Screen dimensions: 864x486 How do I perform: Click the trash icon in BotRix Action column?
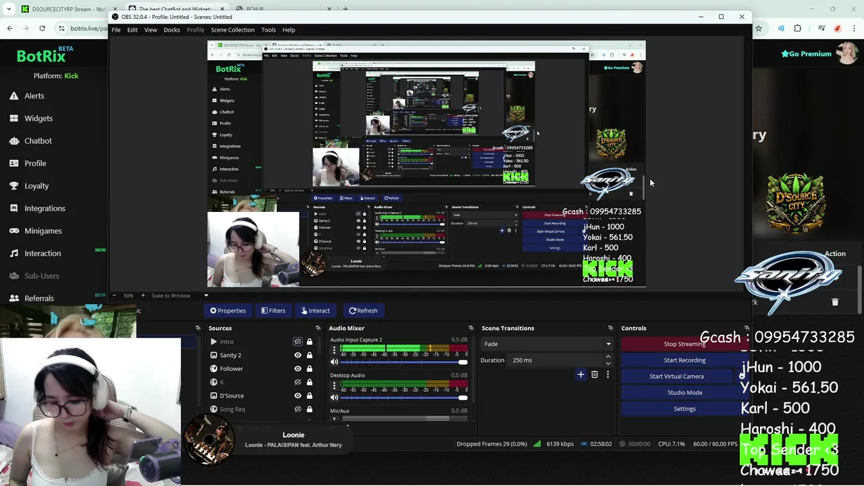pyautogui.click(x=835, y=302)
